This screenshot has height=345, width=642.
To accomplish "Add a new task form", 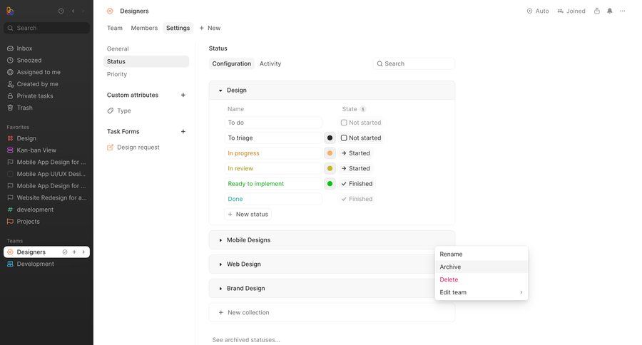I will [x=183, y=131].
